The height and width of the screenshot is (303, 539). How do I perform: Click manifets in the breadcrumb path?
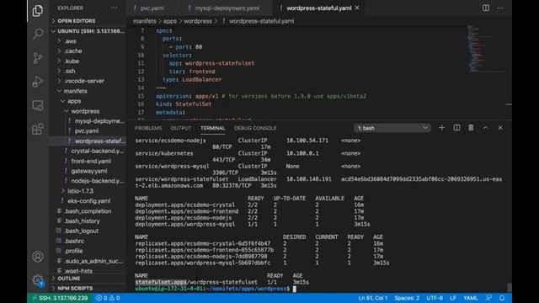pyautogui.click(x=144, y=21)
